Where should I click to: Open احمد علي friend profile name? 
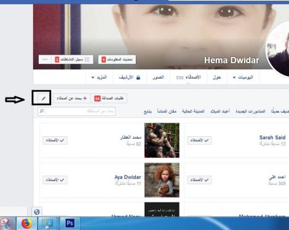tap(277, 177)
